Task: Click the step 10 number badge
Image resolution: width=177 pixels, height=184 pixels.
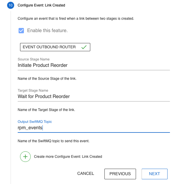Action: pyautogui.click(x=11, y=5)
